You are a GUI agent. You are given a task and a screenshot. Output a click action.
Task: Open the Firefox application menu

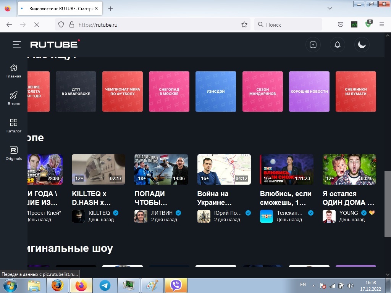coord(382,24)
